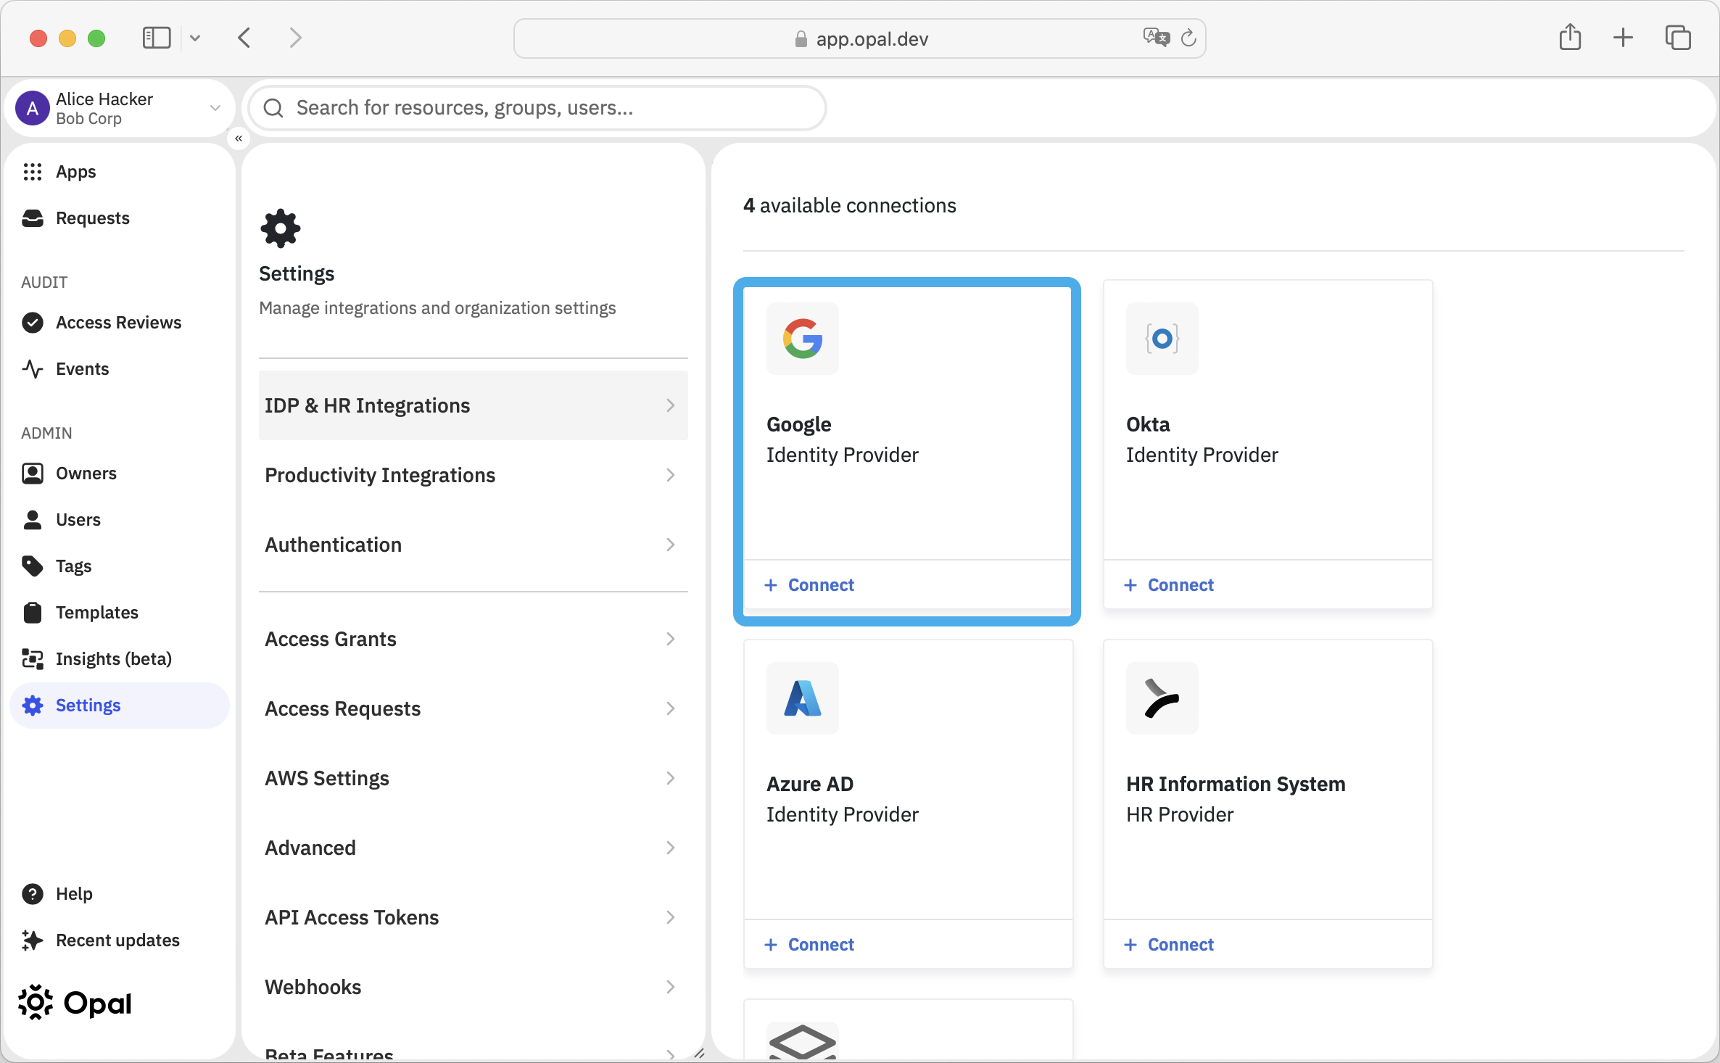This screenshot has width=1720, height=1063.
Task: Click the browser reload page icon
Action: (x=1188, y=38)
